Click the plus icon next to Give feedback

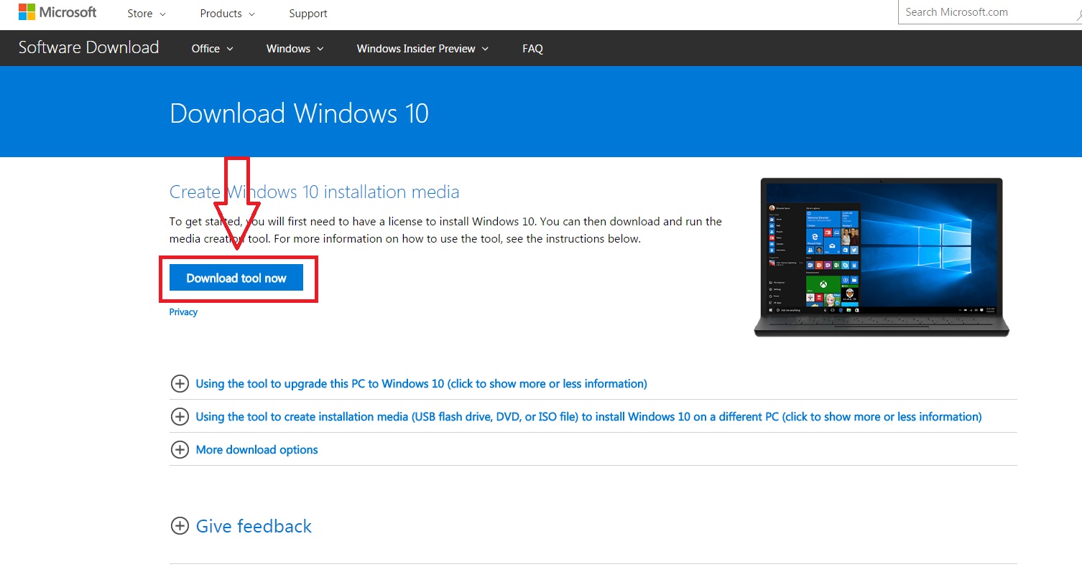coord(180,526)
